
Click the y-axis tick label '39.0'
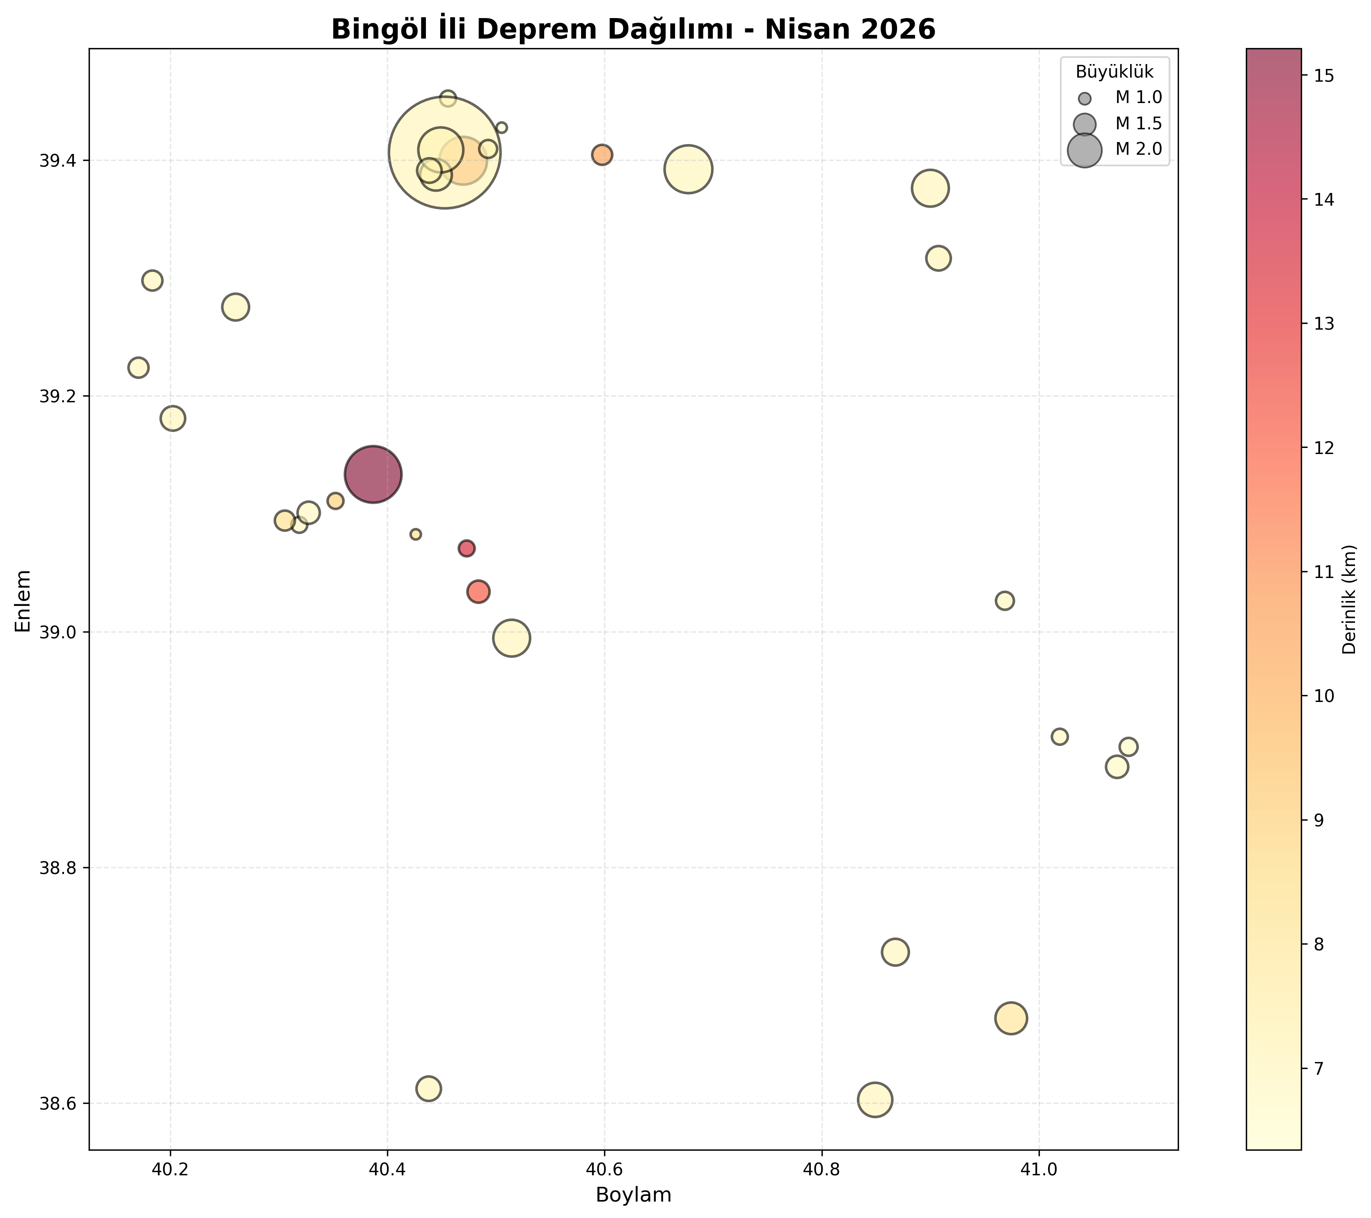[58, 632]
